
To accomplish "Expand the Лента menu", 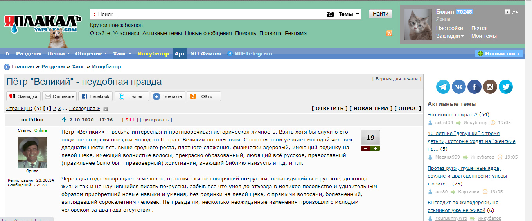I will click(x=58, y=53).
